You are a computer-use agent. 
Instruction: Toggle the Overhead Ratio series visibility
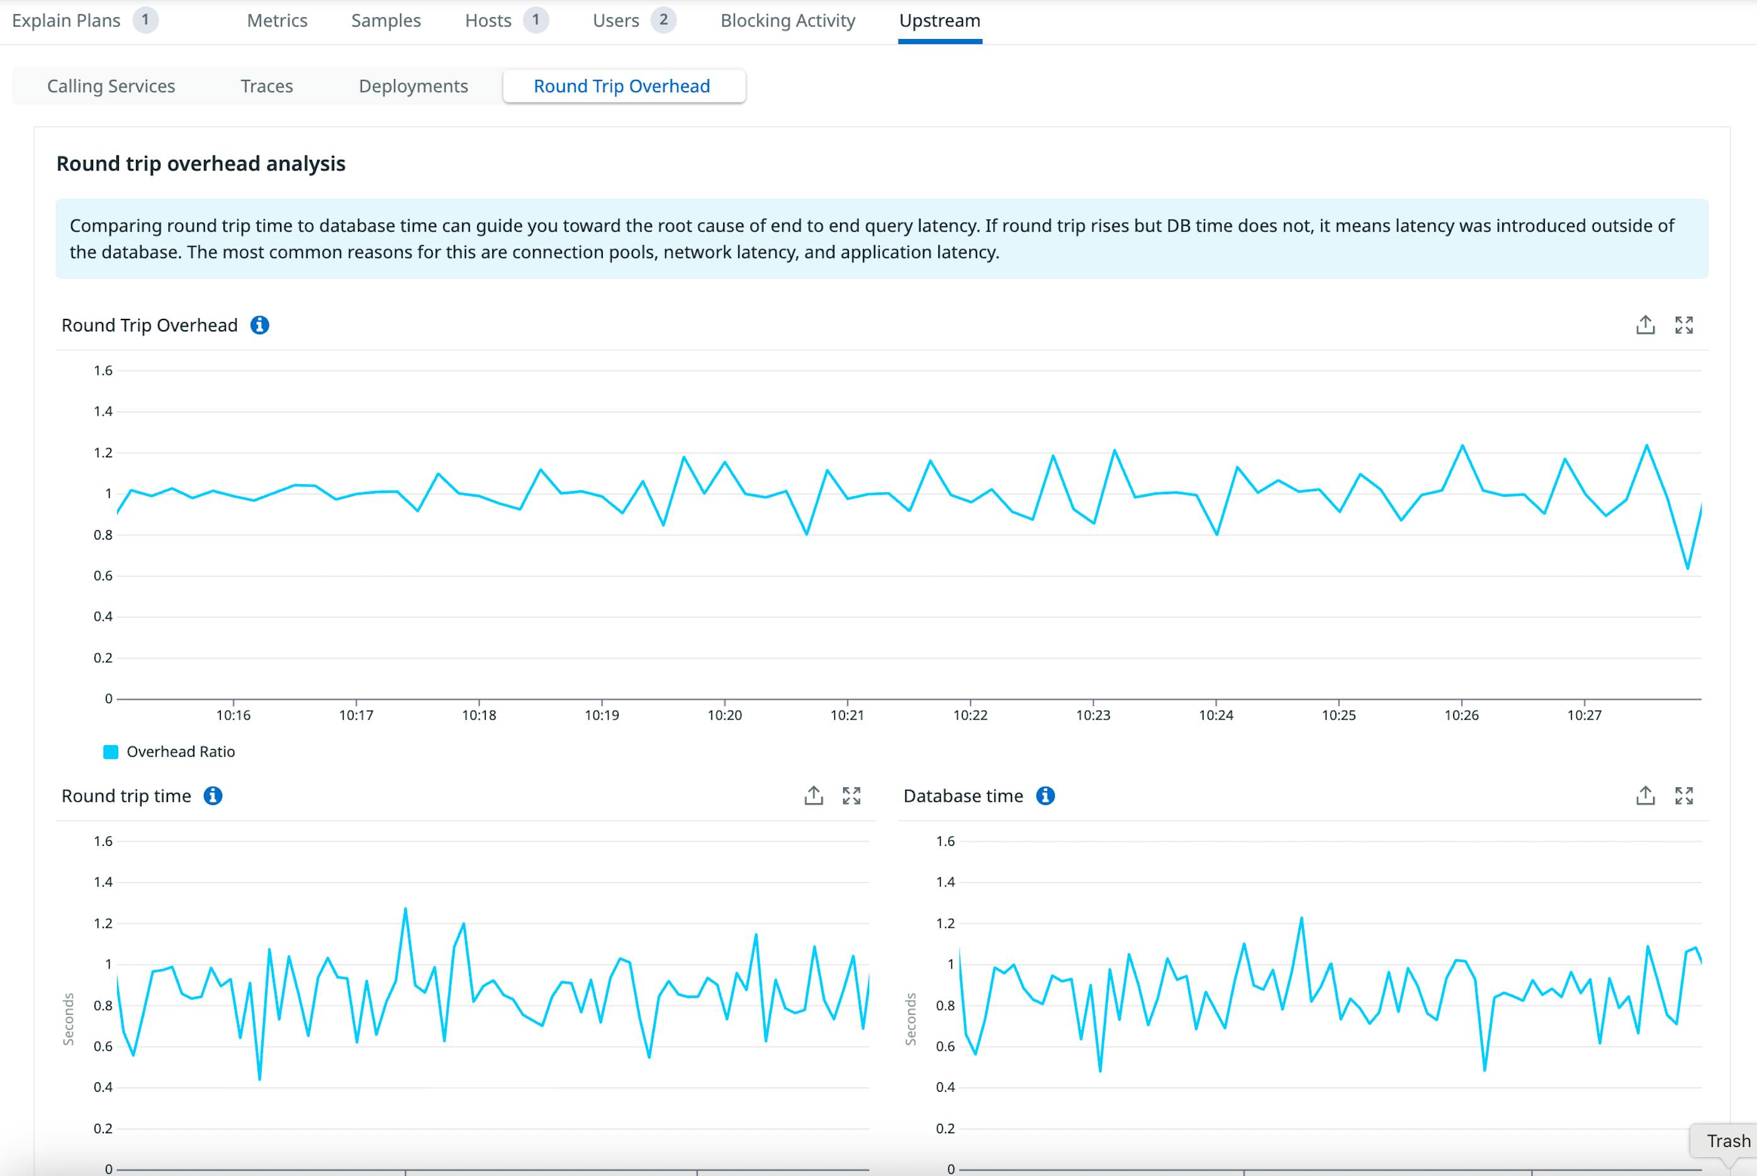point(180,751)
